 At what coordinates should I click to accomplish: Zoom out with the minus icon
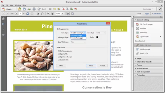[48, 14]
